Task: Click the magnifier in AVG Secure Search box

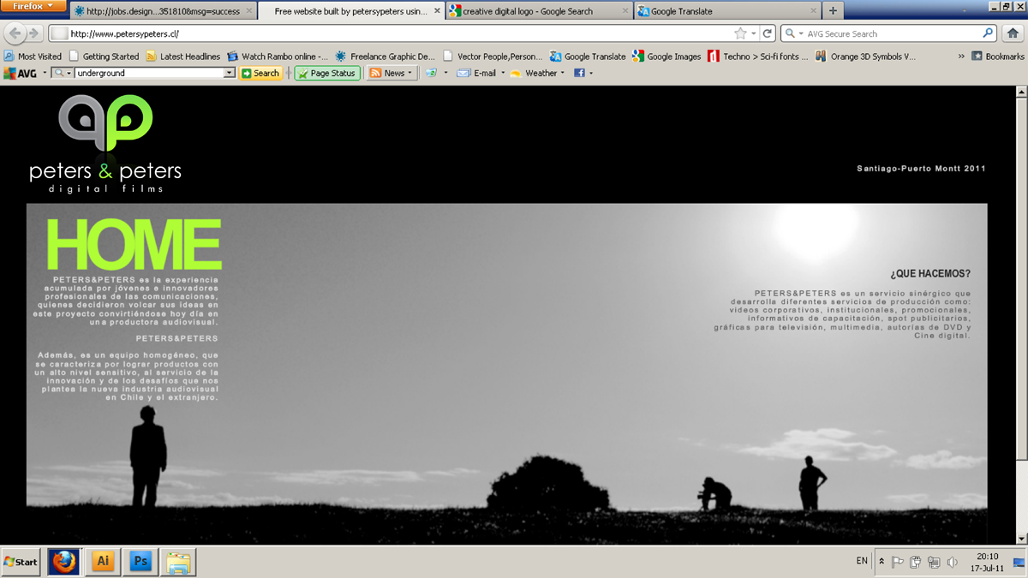Action: 988,33
